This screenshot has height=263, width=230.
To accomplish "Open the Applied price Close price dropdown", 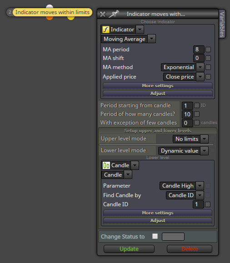I will click(200, 77).
